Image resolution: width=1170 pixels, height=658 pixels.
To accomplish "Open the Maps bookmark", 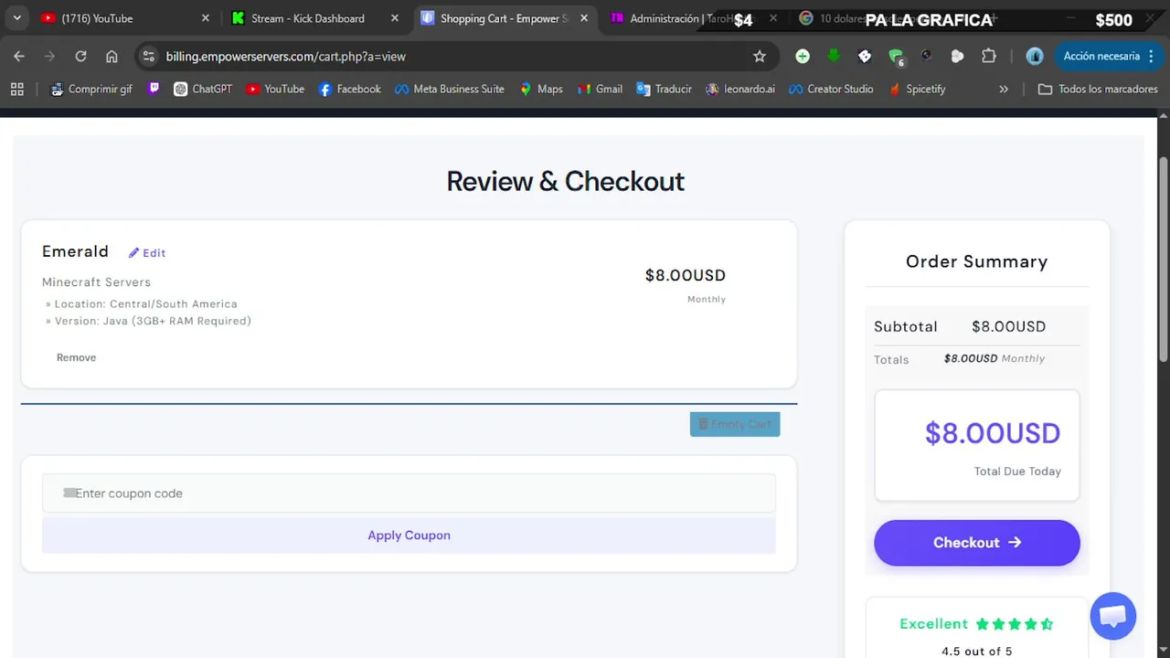I will [x=540, y=89].
